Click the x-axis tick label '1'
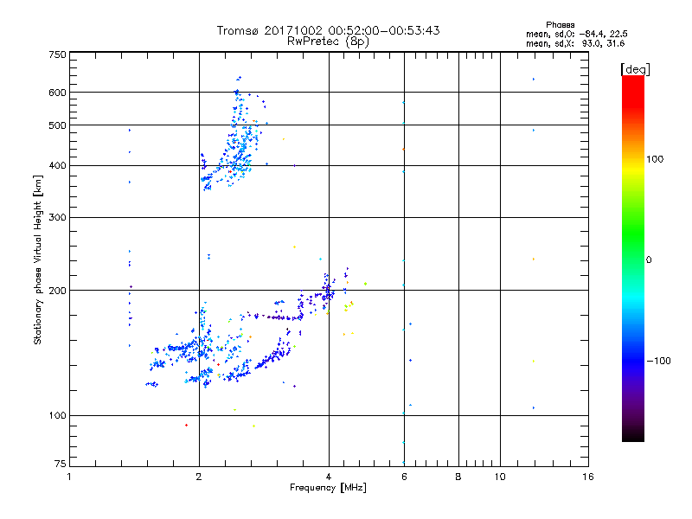This screenshot has width=692, height=519. click(x=69, y=477)
